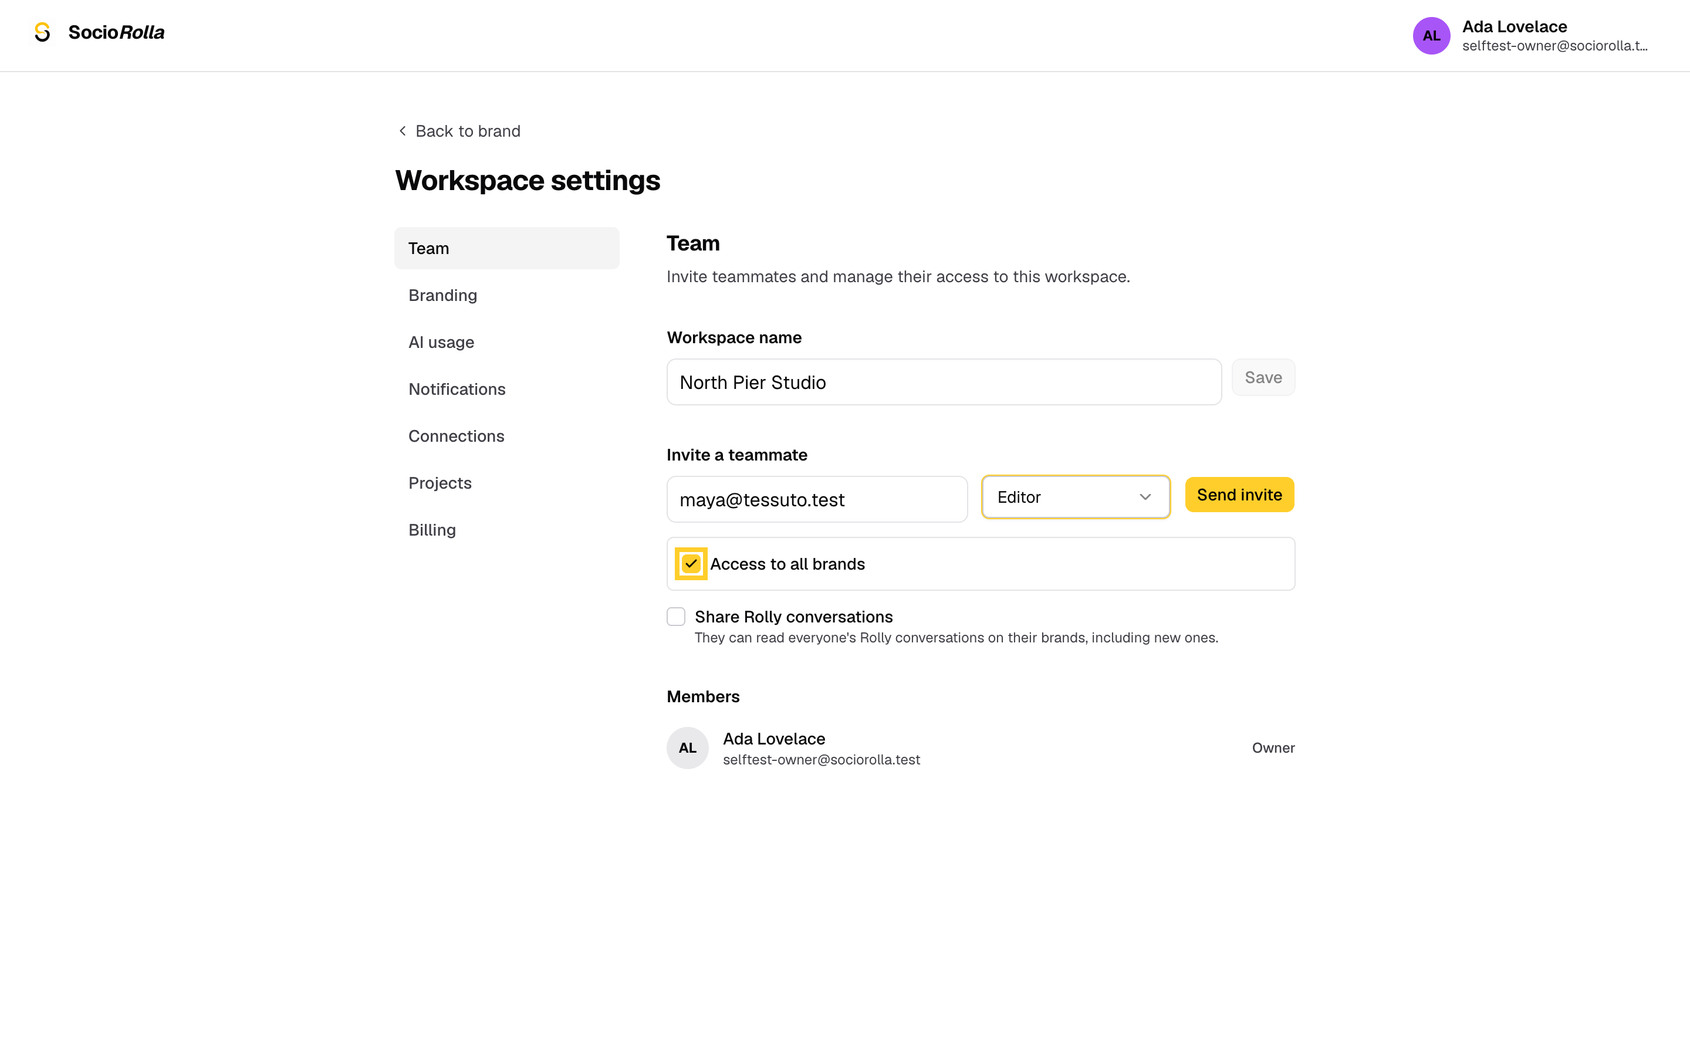Click Ada Lovelace name in Members
The width and height of the screenshot is (1690, 1056).
[774, 738]
